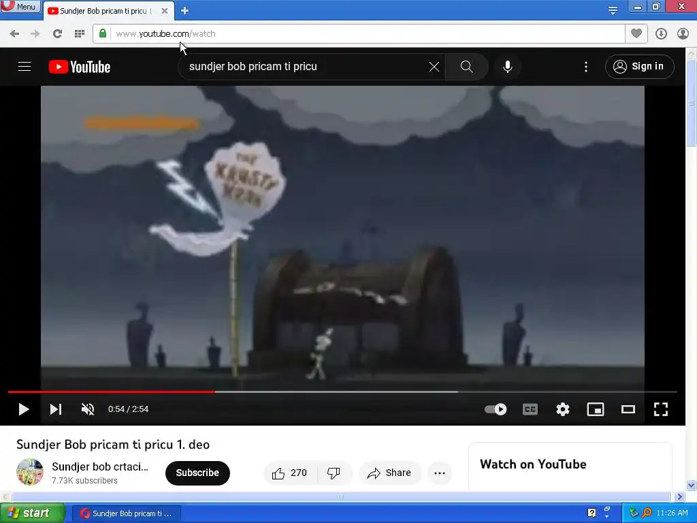Viewport: 697px width, 523px height.
Task: Close the Sundjer Bob browser tab
Action: click(x=165, y=11)
